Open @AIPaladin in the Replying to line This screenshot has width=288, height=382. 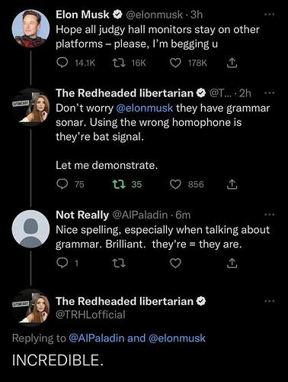[97, 338]
